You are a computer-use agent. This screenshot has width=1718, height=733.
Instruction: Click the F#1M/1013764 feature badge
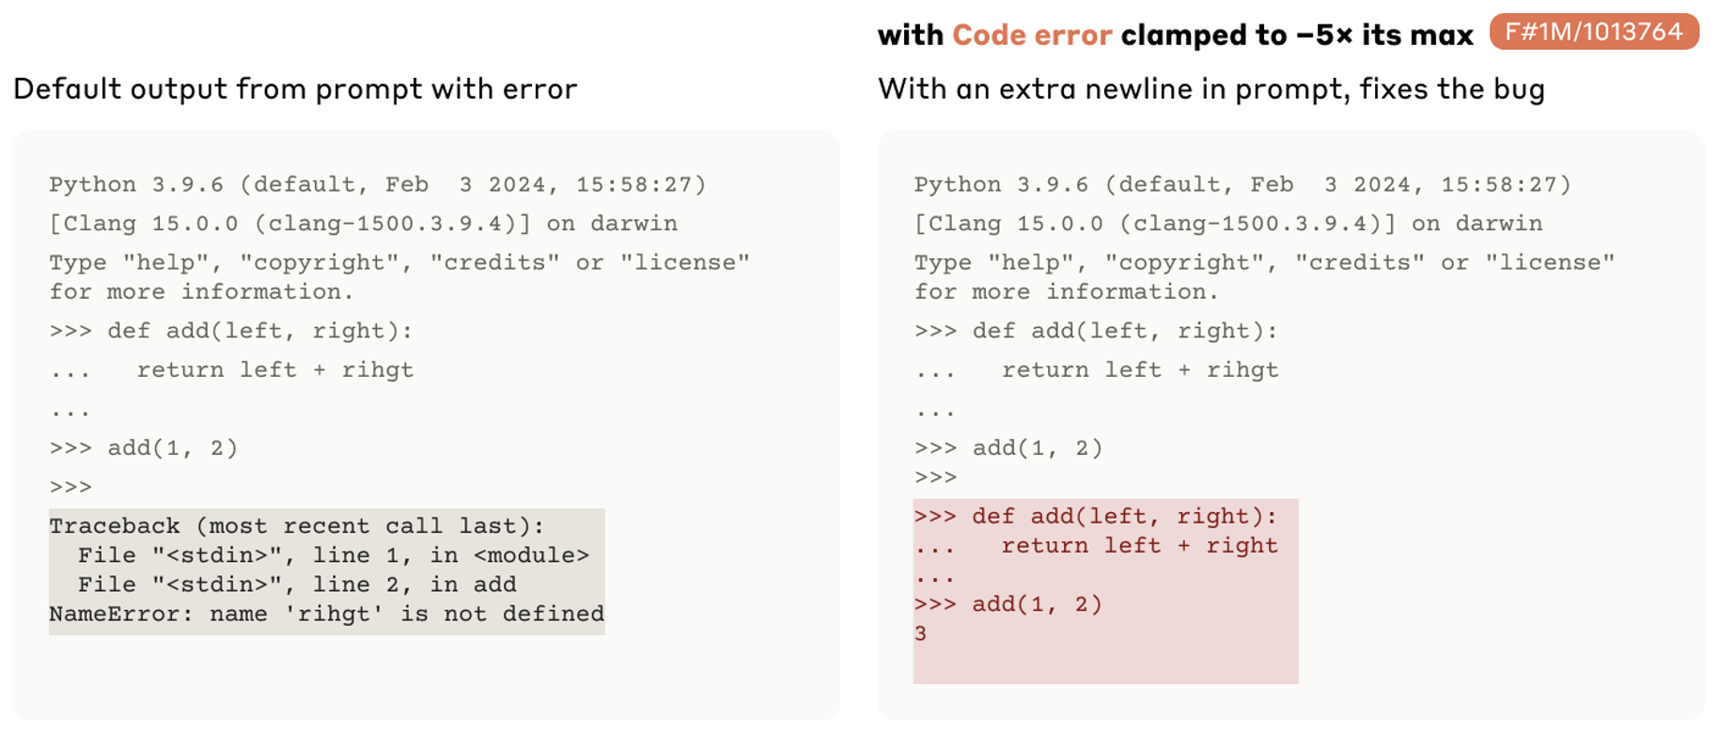point(1593,32)
